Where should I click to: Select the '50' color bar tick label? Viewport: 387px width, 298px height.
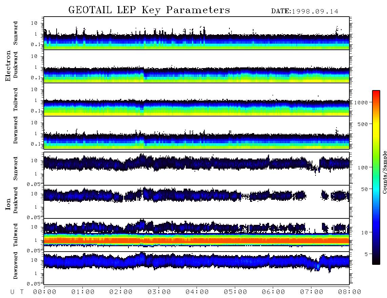tap(365, 189)
